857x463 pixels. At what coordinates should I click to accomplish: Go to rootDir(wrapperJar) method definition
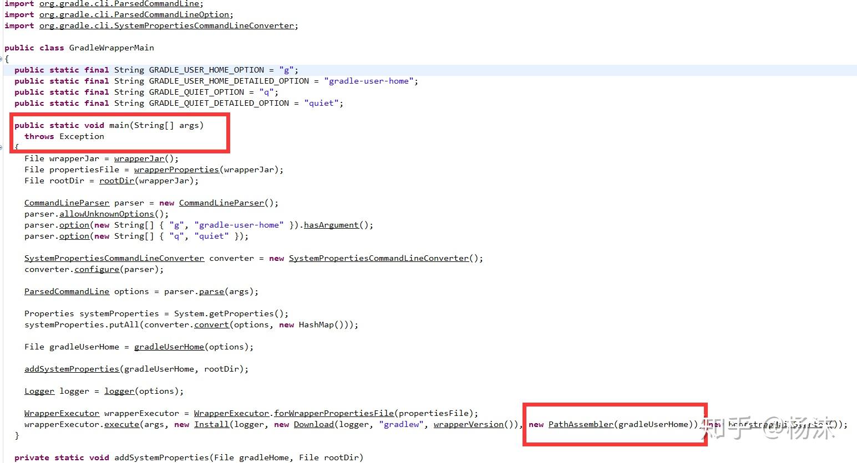pyautogui.click(x=117, y=181)
